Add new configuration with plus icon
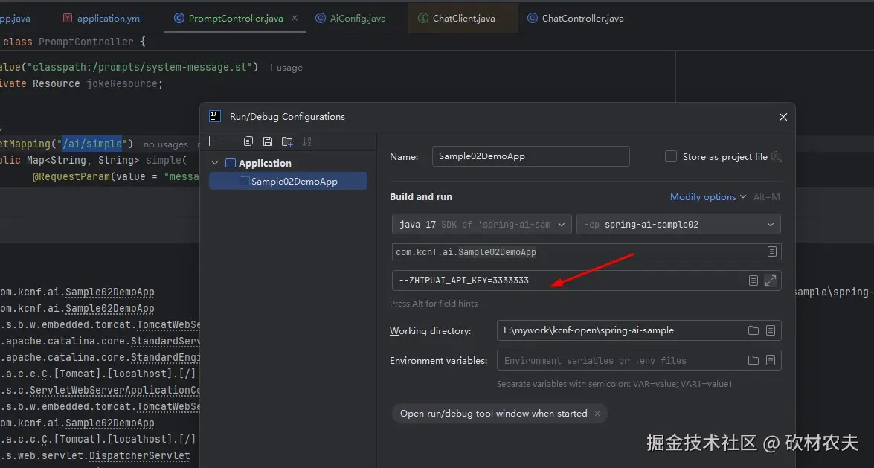Image resolution: width=874 pixels, height=468 pixels. [210, 141]
